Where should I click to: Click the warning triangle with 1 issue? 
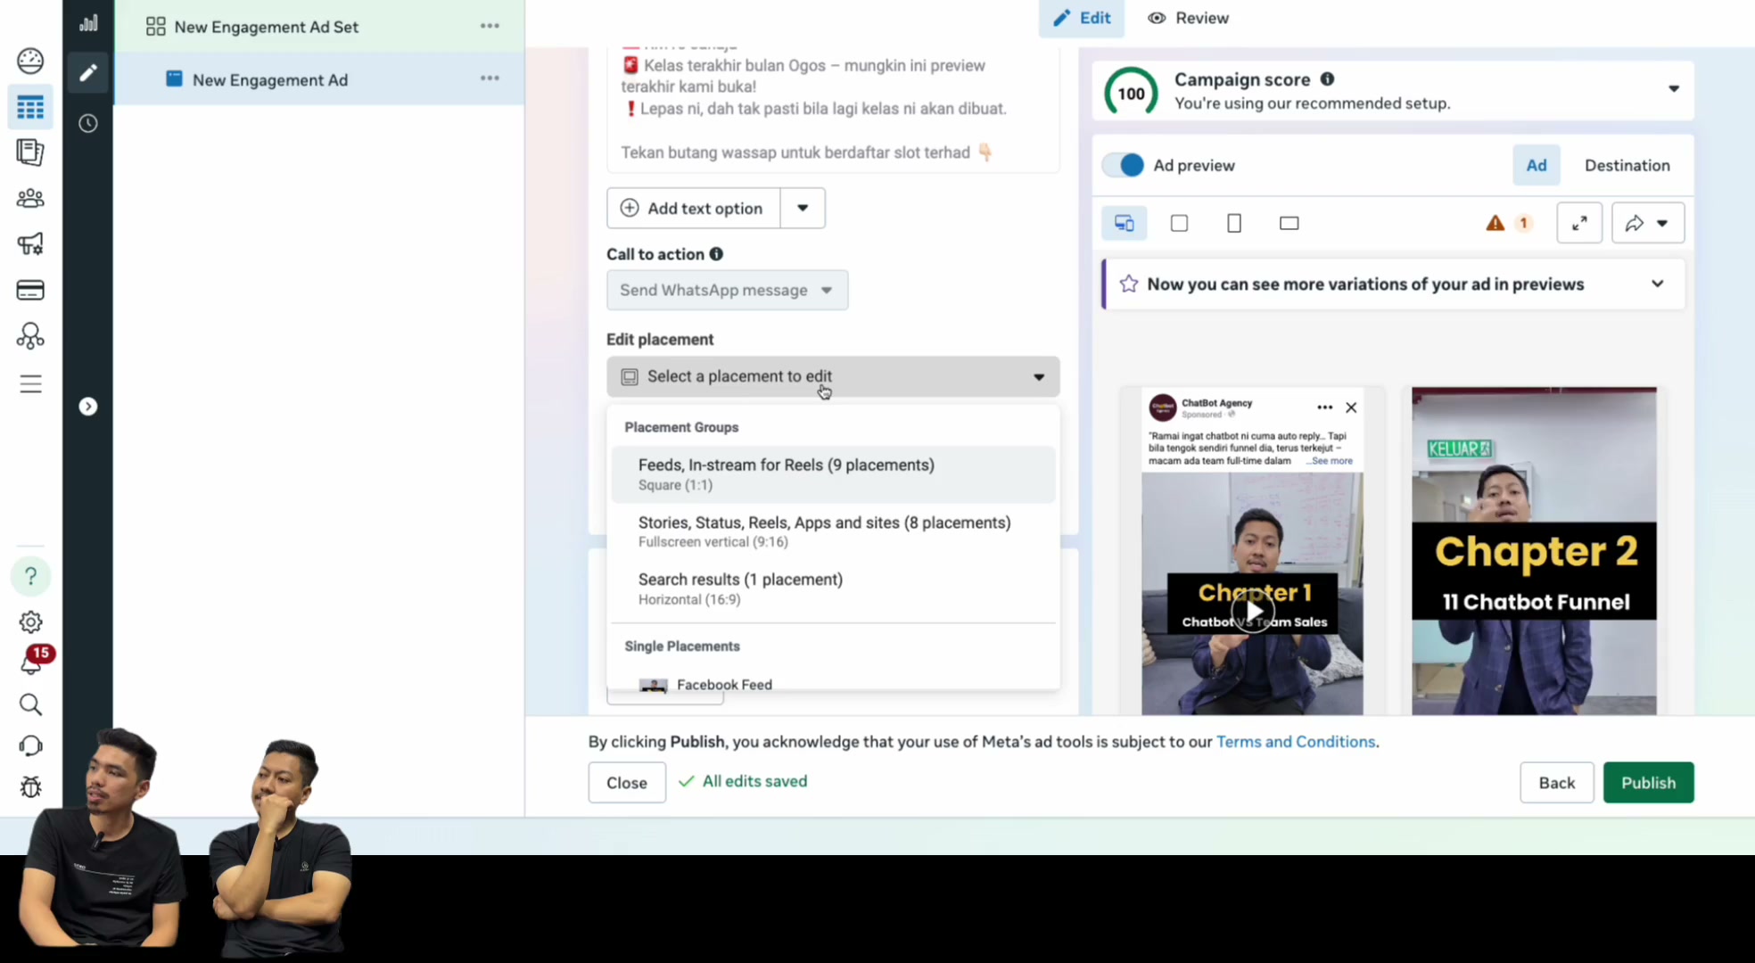[x=1508, y=223]
